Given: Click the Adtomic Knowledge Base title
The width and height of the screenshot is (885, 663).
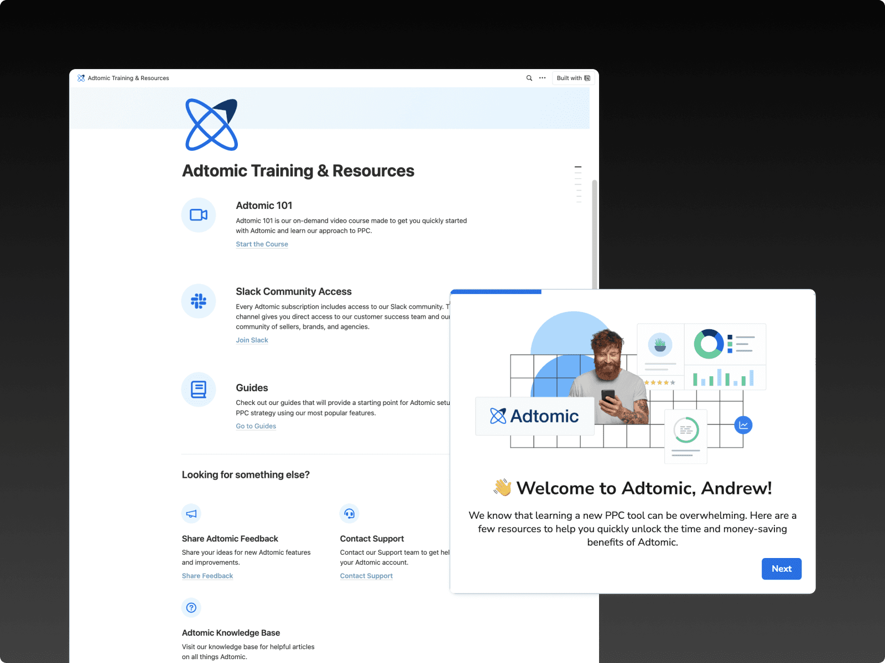Looking at the screenshot, I should (231, 633).
